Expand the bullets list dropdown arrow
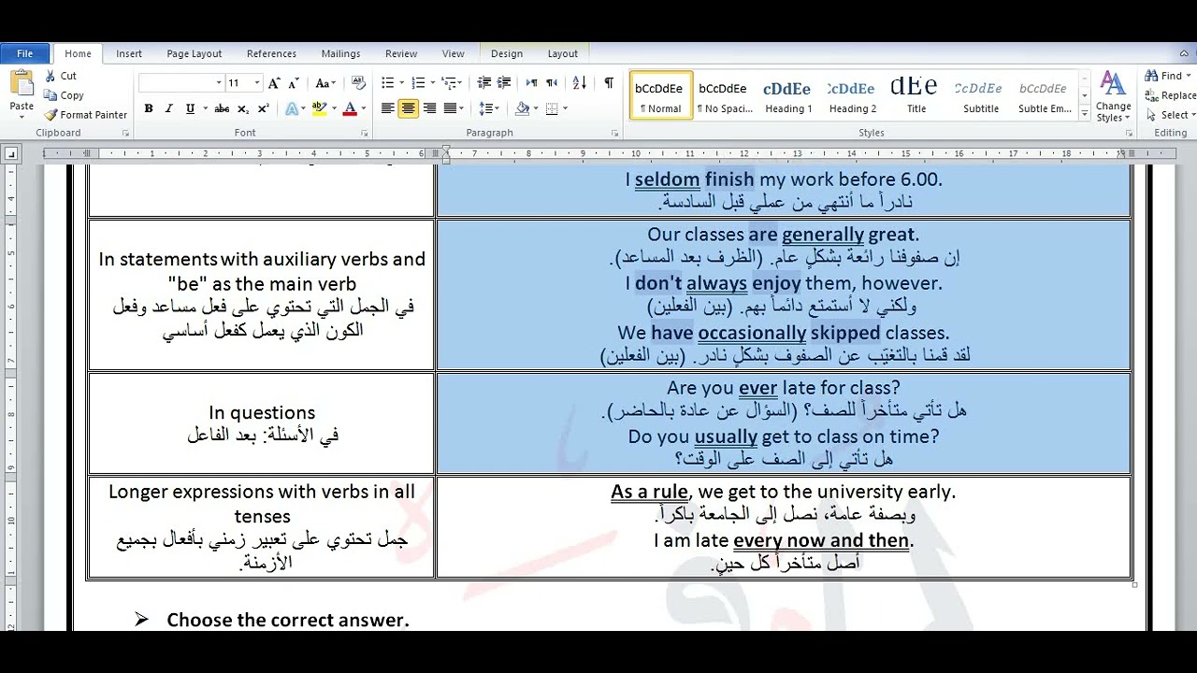Viewport: 1197px width, 673px height. click(401, 83)
